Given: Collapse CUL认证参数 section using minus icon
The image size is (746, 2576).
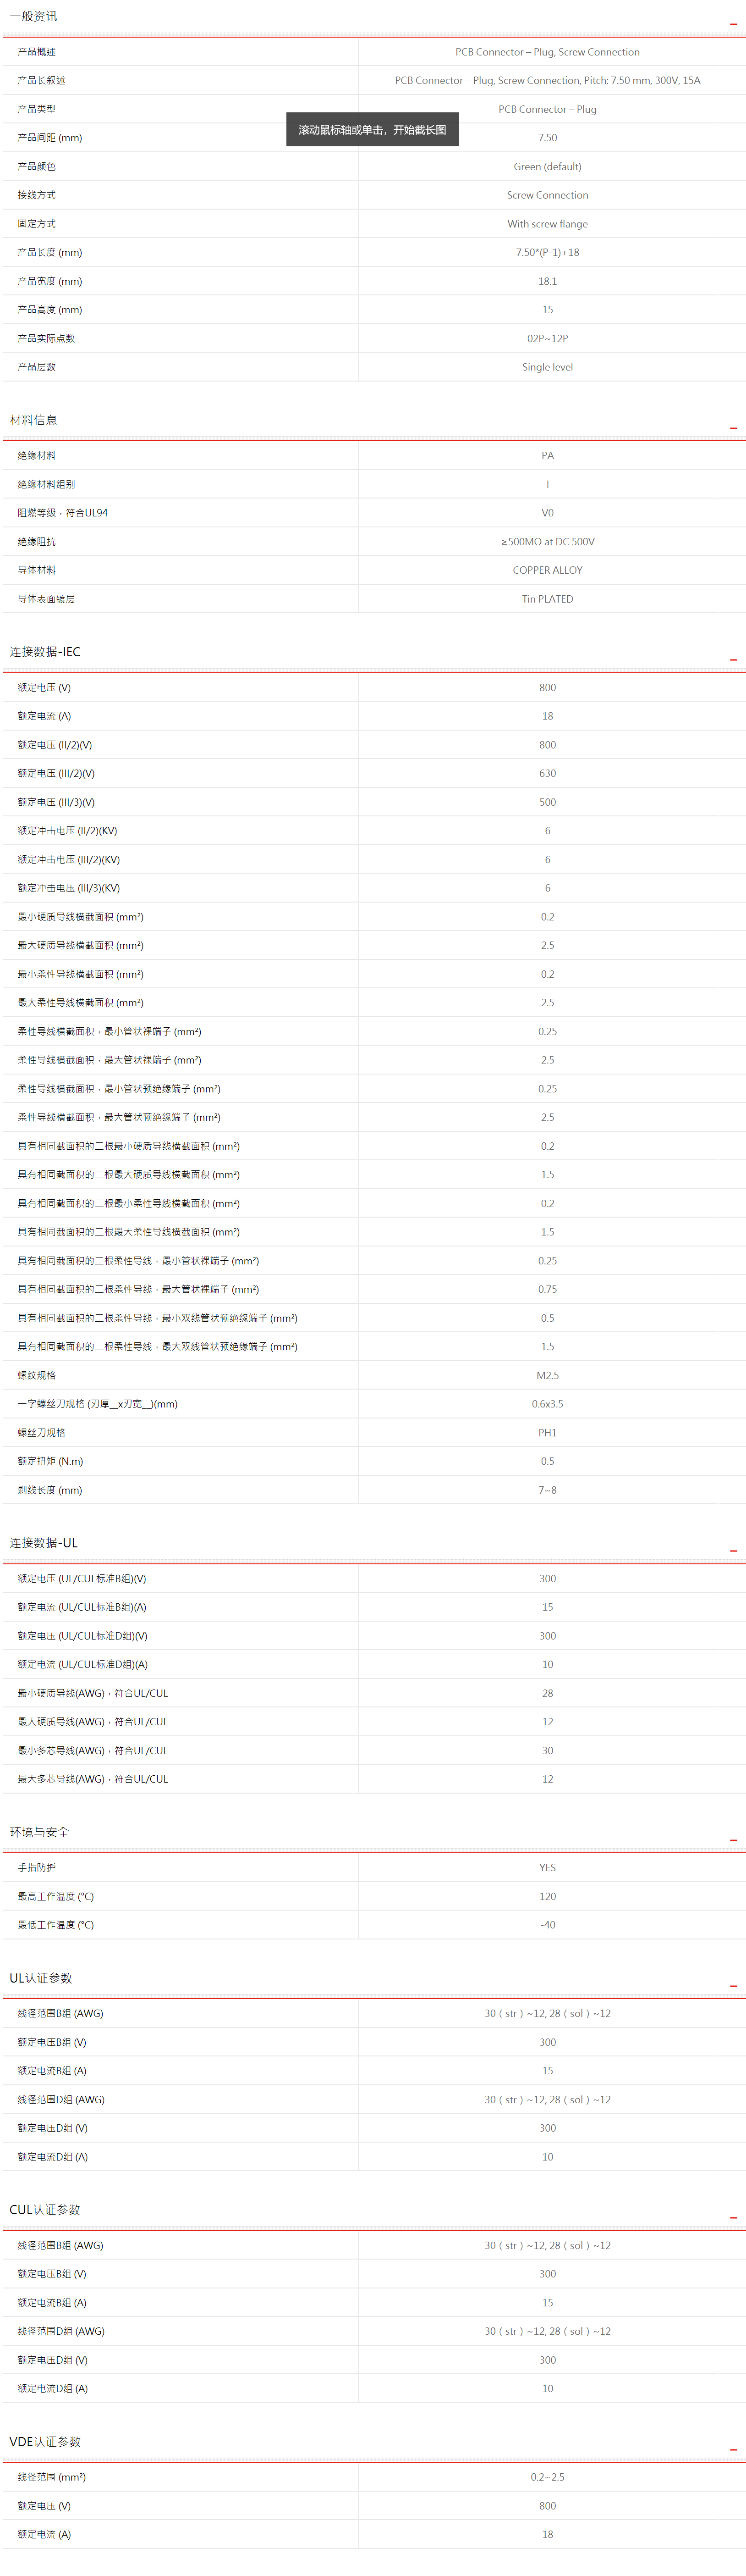Looking at the screenshot, I should point(733,2217).
